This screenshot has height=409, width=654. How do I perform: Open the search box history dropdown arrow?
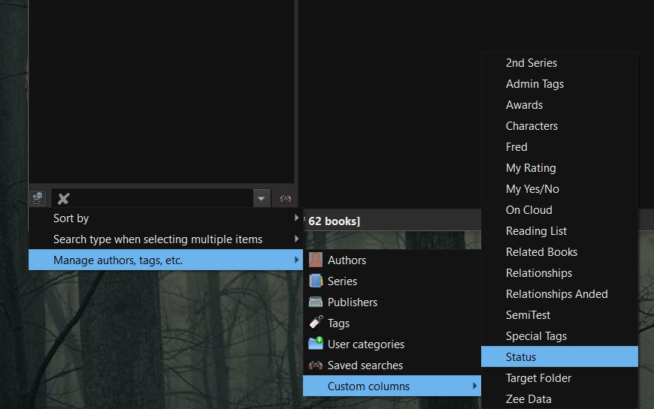click(261, 199)
